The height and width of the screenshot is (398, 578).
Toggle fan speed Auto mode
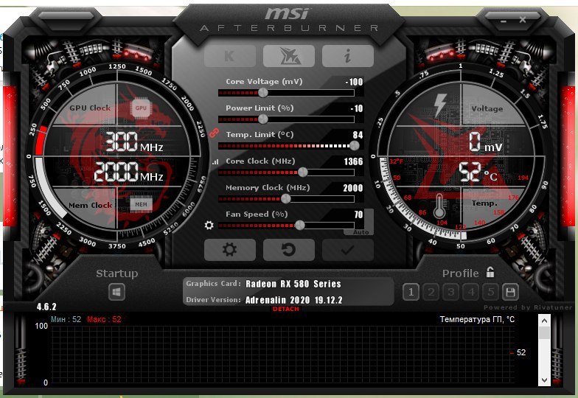(361, 232)
